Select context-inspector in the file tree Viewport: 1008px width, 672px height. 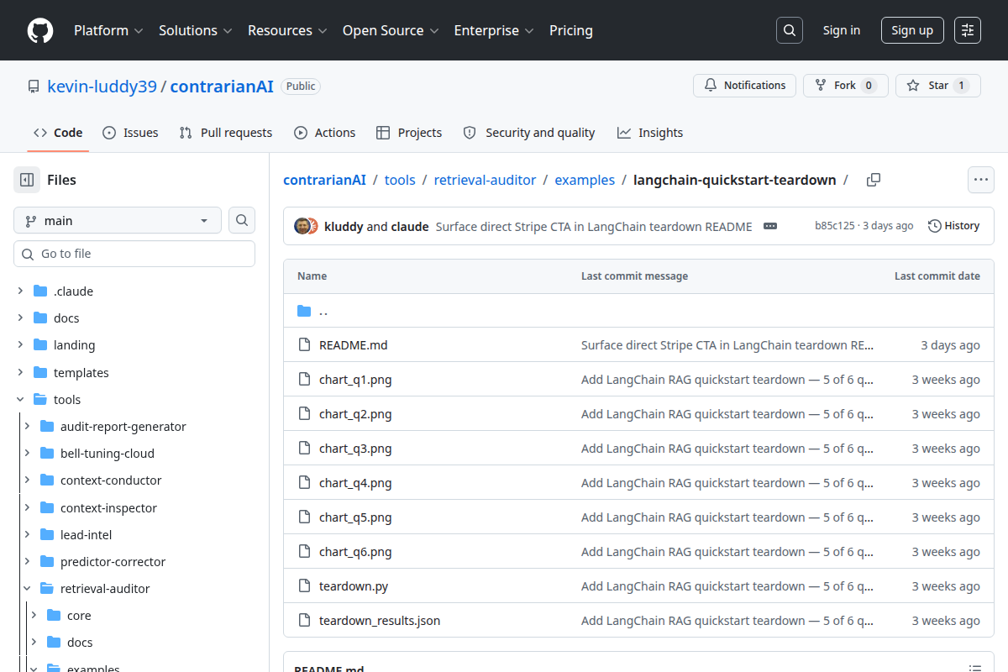108,507
